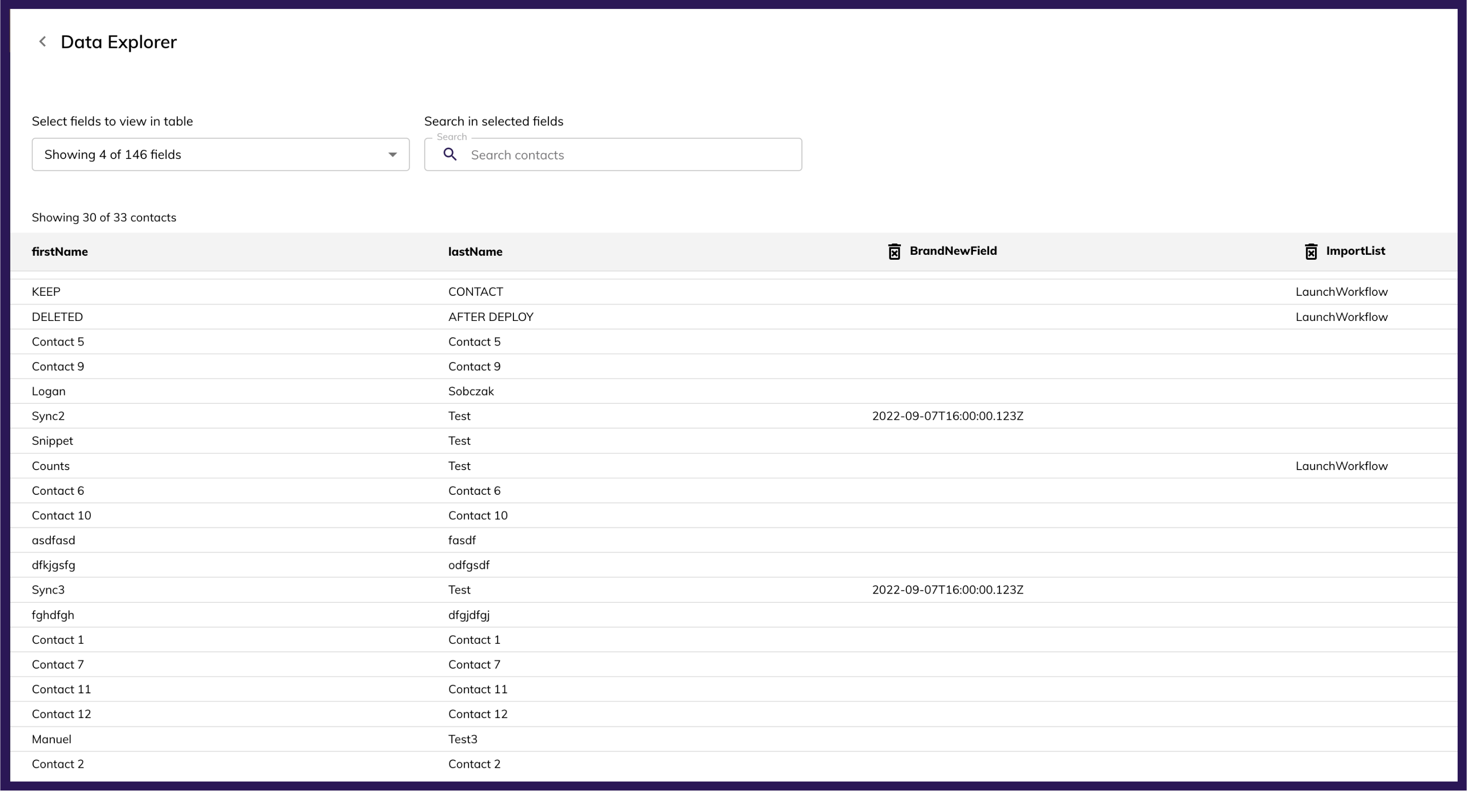
Task: Open the fields dropdown arrow
Action: click(392, 155)
